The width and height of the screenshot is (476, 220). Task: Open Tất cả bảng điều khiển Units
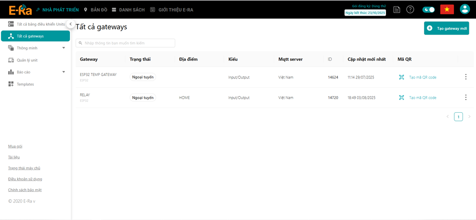click(36, 24)
